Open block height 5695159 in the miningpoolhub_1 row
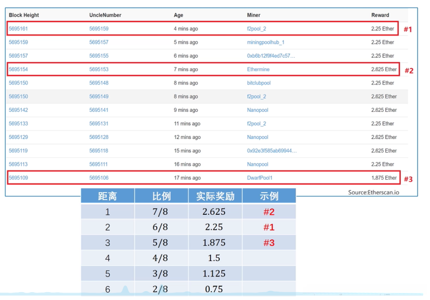This screenshot has width=430, height=300. pyautogui.click(x=18, y=42)
